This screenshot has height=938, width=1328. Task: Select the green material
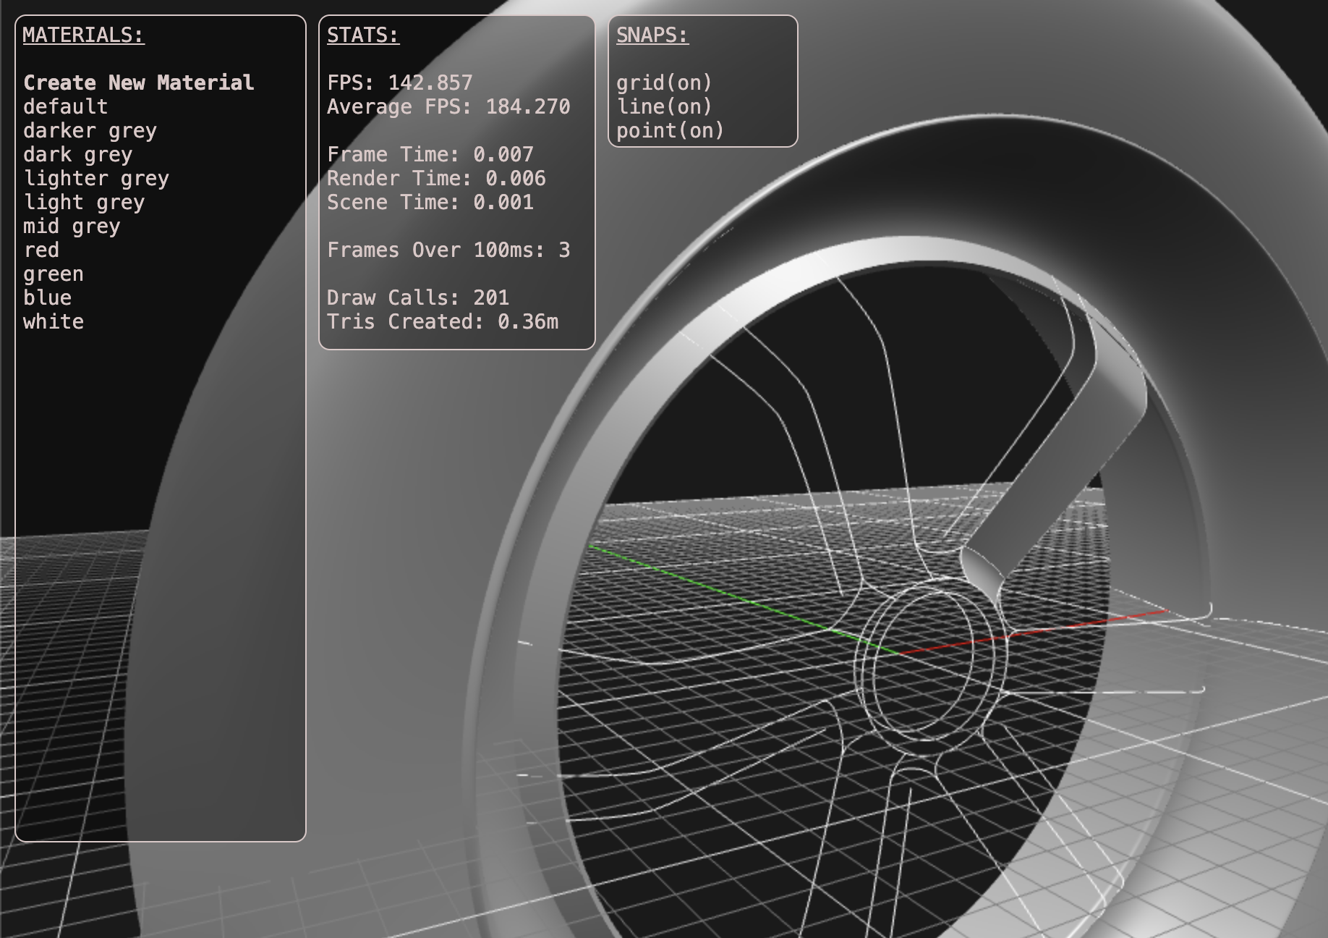pyautogui.click(x=54, y=274)
